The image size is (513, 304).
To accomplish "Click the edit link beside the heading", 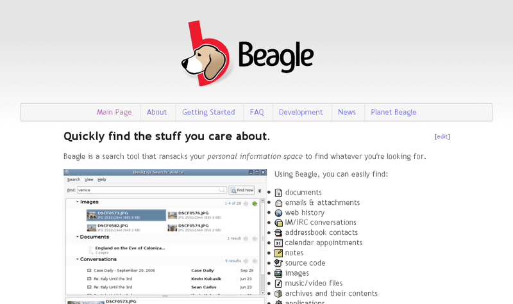I will (442, 137).
